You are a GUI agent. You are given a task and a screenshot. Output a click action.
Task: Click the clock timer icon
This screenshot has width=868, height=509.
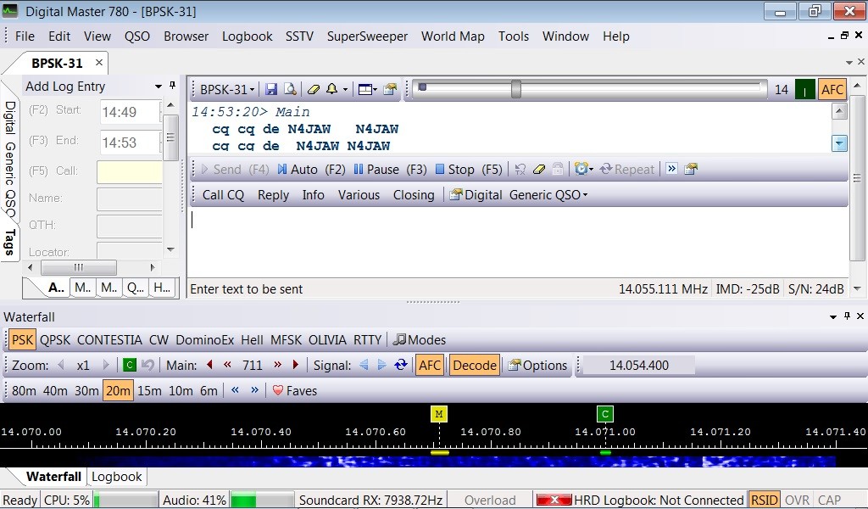pyautogui.click(x=581, y=170)
